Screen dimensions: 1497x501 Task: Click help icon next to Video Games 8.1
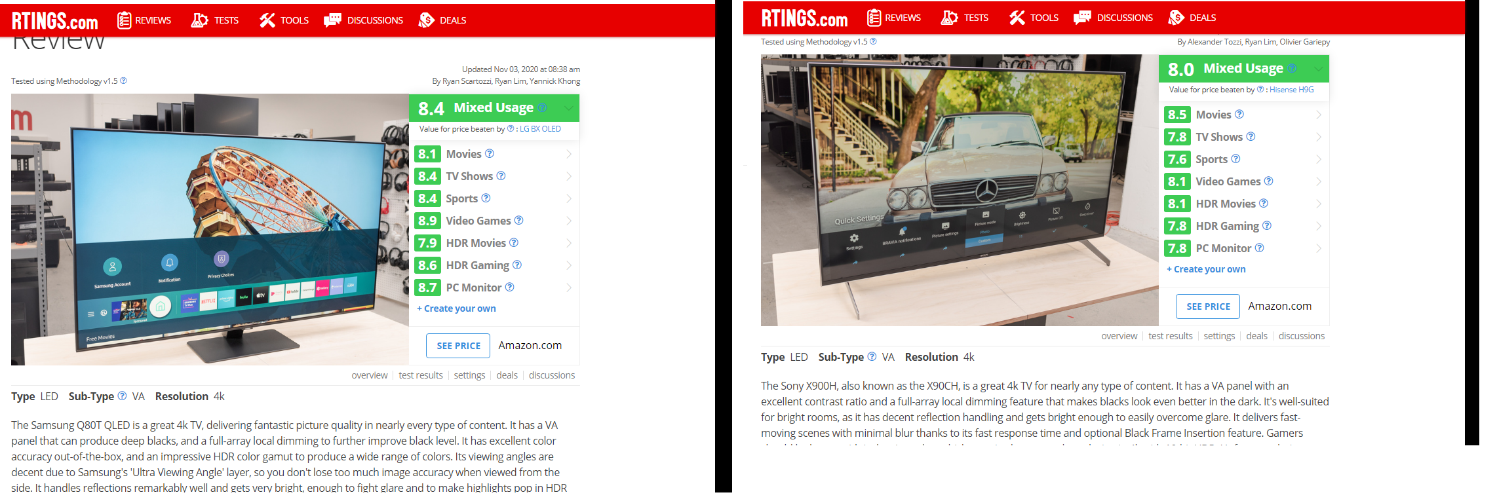(1268, 181)
